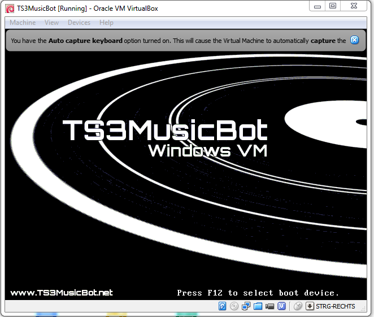Click the virtualization CPU chip status icon
This screenshot has height=317, width=374.
click(282, 306)
